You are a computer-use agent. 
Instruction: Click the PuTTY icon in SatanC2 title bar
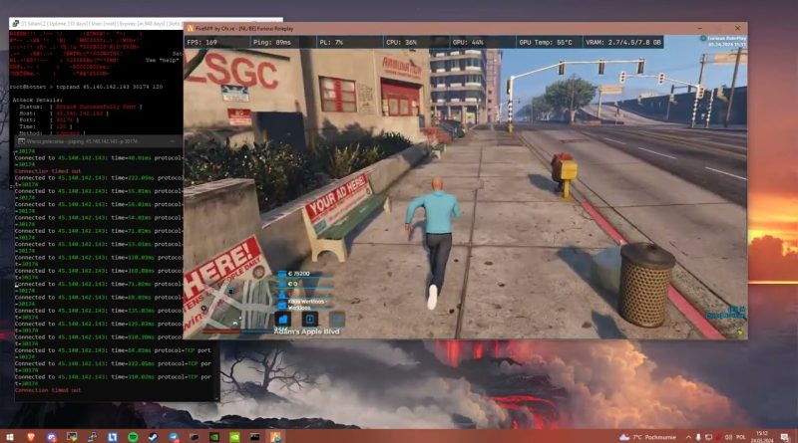[15, 23]
